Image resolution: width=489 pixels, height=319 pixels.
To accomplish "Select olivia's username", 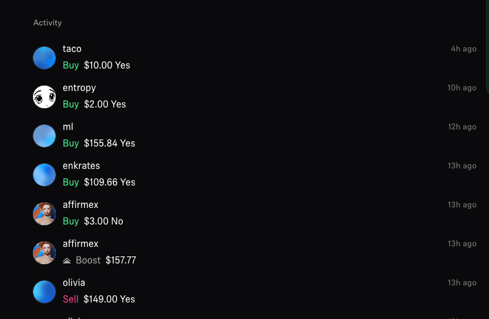I will point(74,283).
